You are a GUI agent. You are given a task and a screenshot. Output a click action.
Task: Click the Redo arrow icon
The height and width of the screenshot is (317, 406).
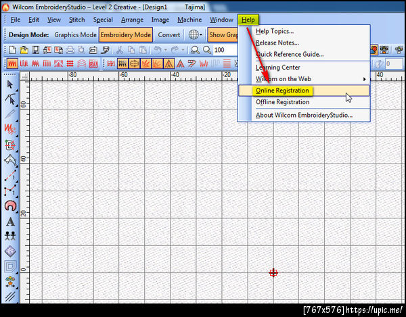pos(175,49)
